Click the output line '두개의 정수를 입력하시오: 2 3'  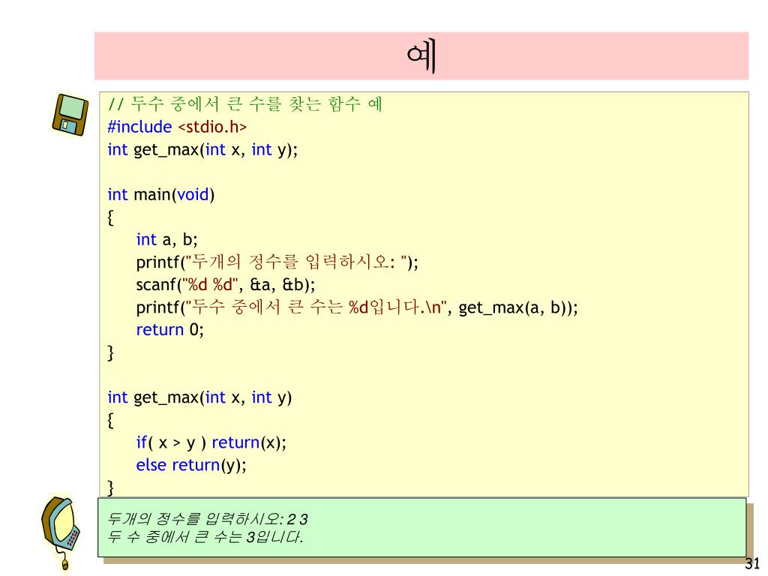[207, 519]
